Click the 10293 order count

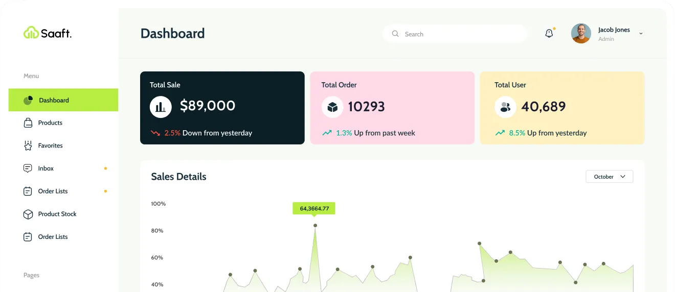367,107
